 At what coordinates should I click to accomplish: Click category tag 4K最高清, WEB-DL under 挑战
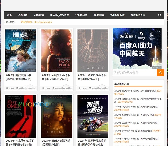click(27, 88)
